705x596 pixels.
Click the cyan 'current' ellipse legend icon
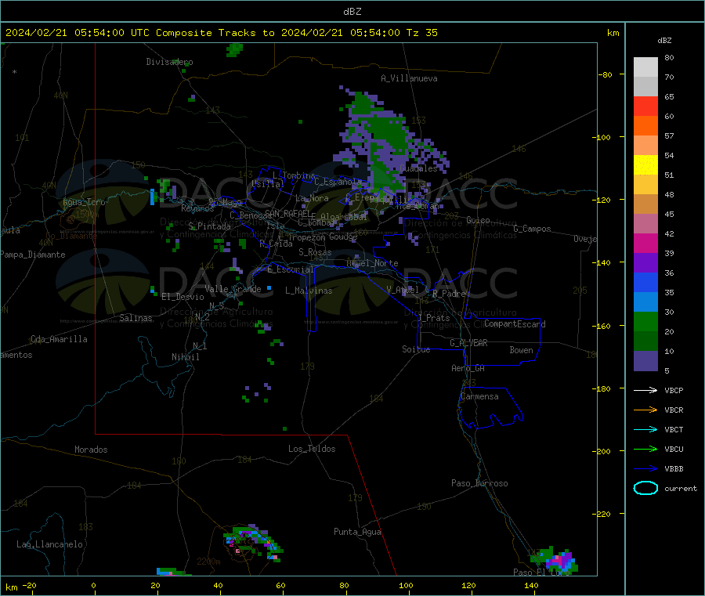coord(645,488)
